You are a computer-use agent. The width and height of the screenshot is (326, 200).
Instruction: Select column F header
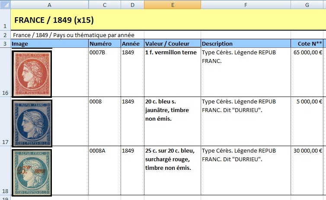pos(246,5)
